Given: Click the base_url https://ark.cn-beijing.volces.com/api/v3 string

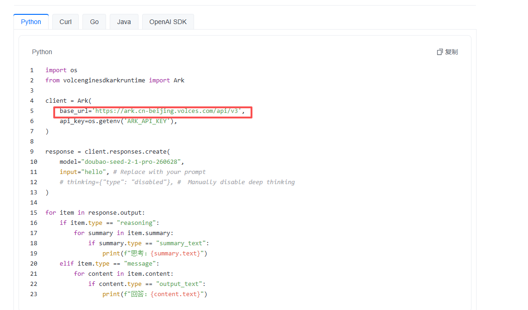Looking at the screenshot, I should tap(167, 111).
